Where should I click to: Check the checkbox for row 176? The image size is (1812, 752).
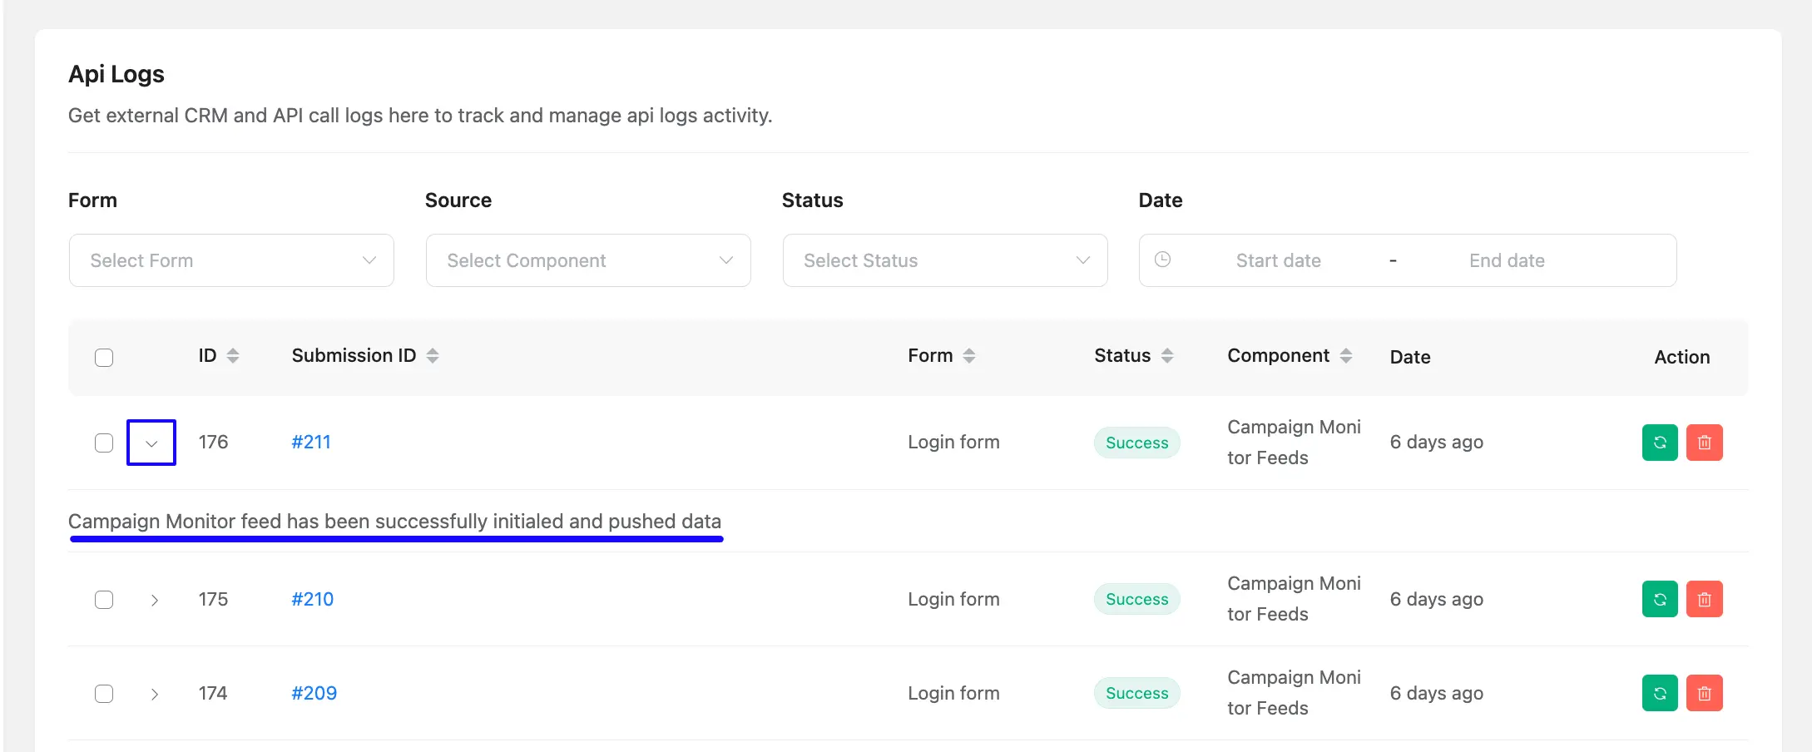click(x=104, y=443)
